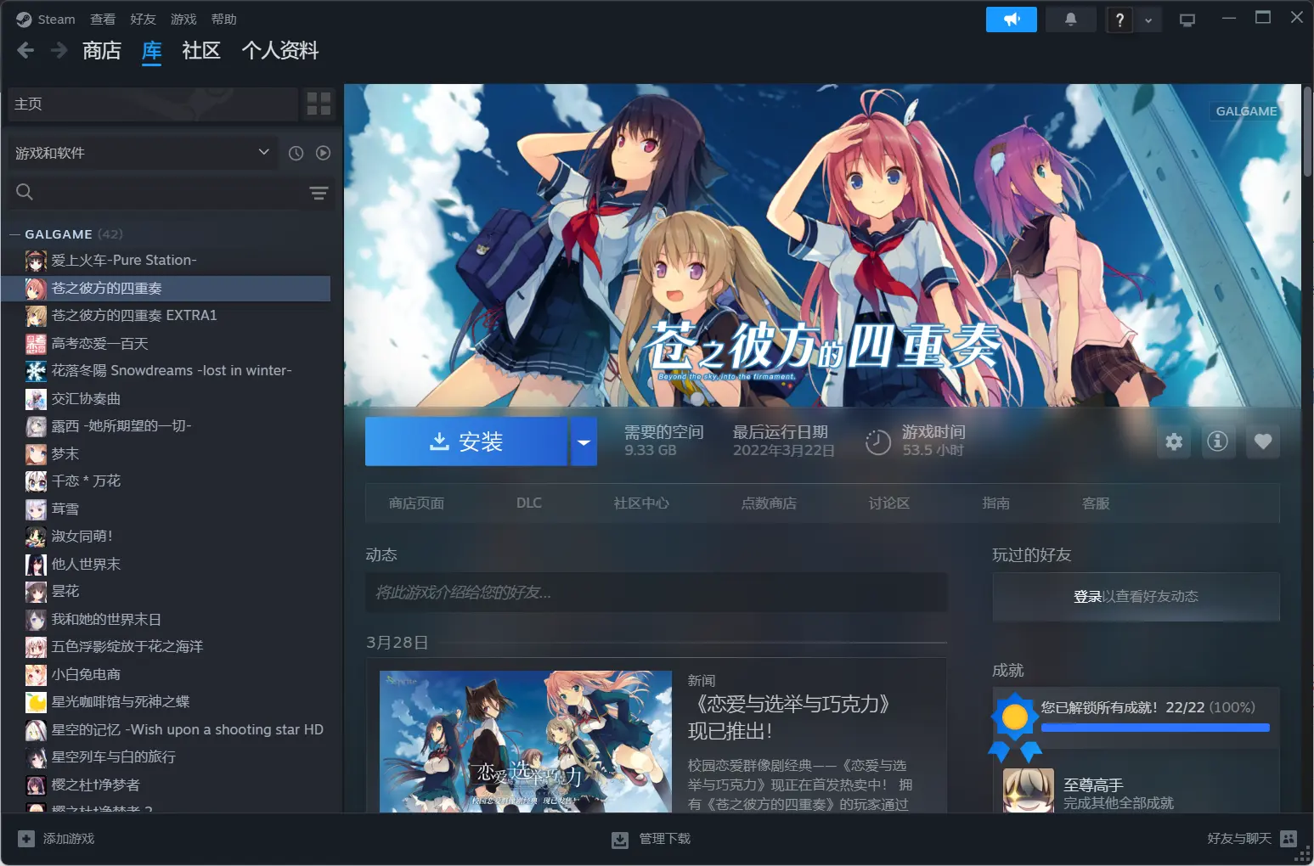
Task: Show game info with the info icon
Action: (x=1217, y=441)
